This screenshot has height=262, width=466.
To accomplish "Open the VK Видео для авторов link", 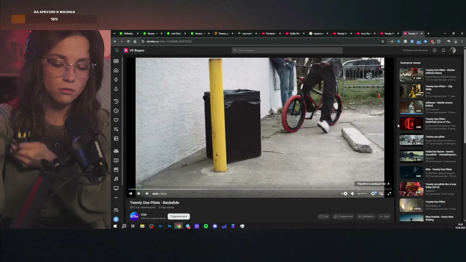I will point(415,50).
